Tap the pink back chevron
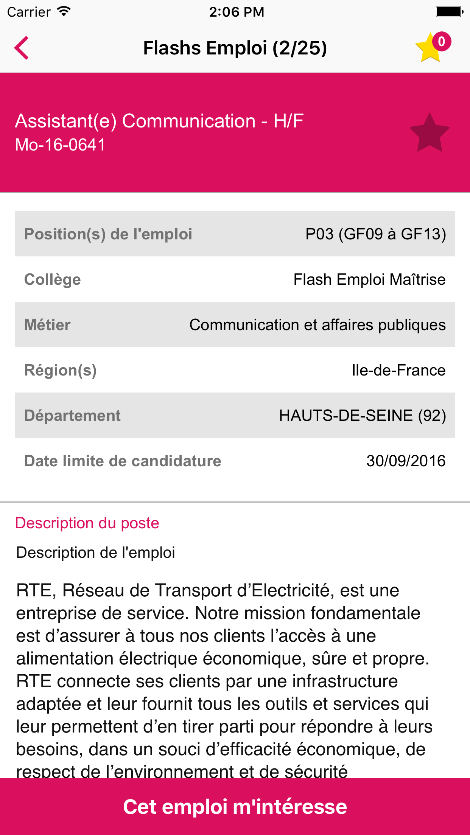This screenshot has height=835, width=470. coord(22,48)
